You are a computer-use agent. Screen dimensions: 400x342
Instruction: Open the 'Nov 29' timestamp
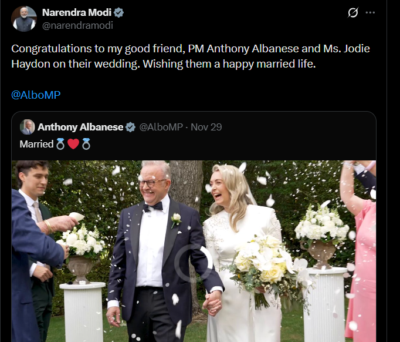click(x=206, y=127)
